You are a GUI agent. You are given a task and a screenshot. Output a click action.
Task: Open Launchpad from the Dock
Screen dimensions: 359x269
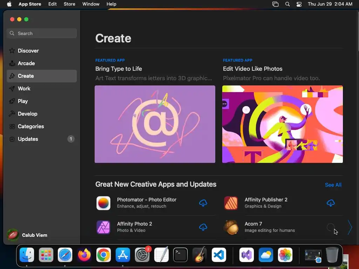click(x=46, y=255)
